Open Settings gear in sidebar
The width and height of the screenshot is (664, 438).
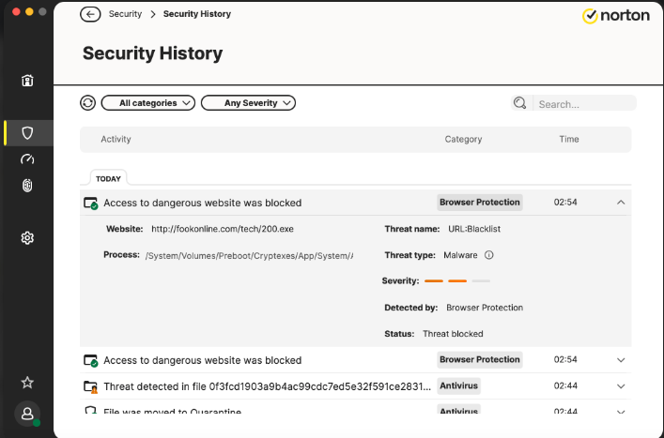point(27,238)
